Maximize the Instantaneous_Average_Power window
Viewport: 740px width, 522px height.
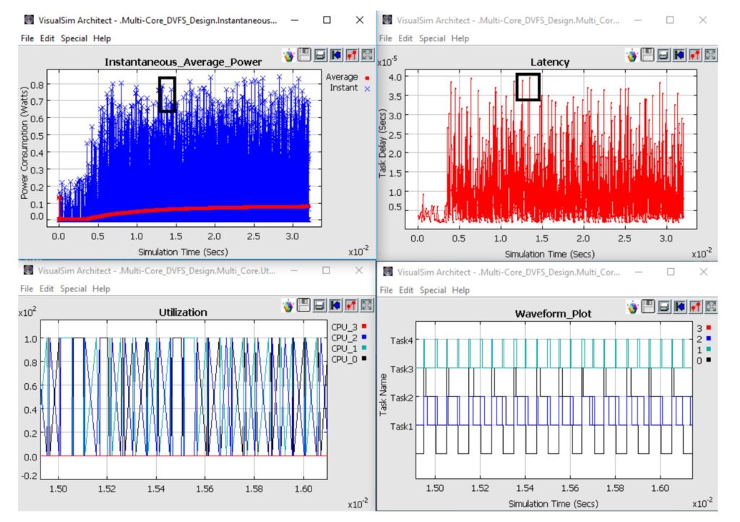click(327, 20)
